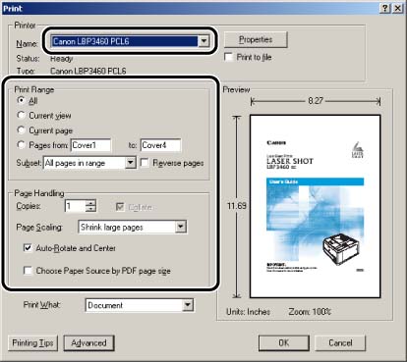This screenshot has width=407, height=362.
Task: Enable the Print to file checkbox
Action: 228,57
